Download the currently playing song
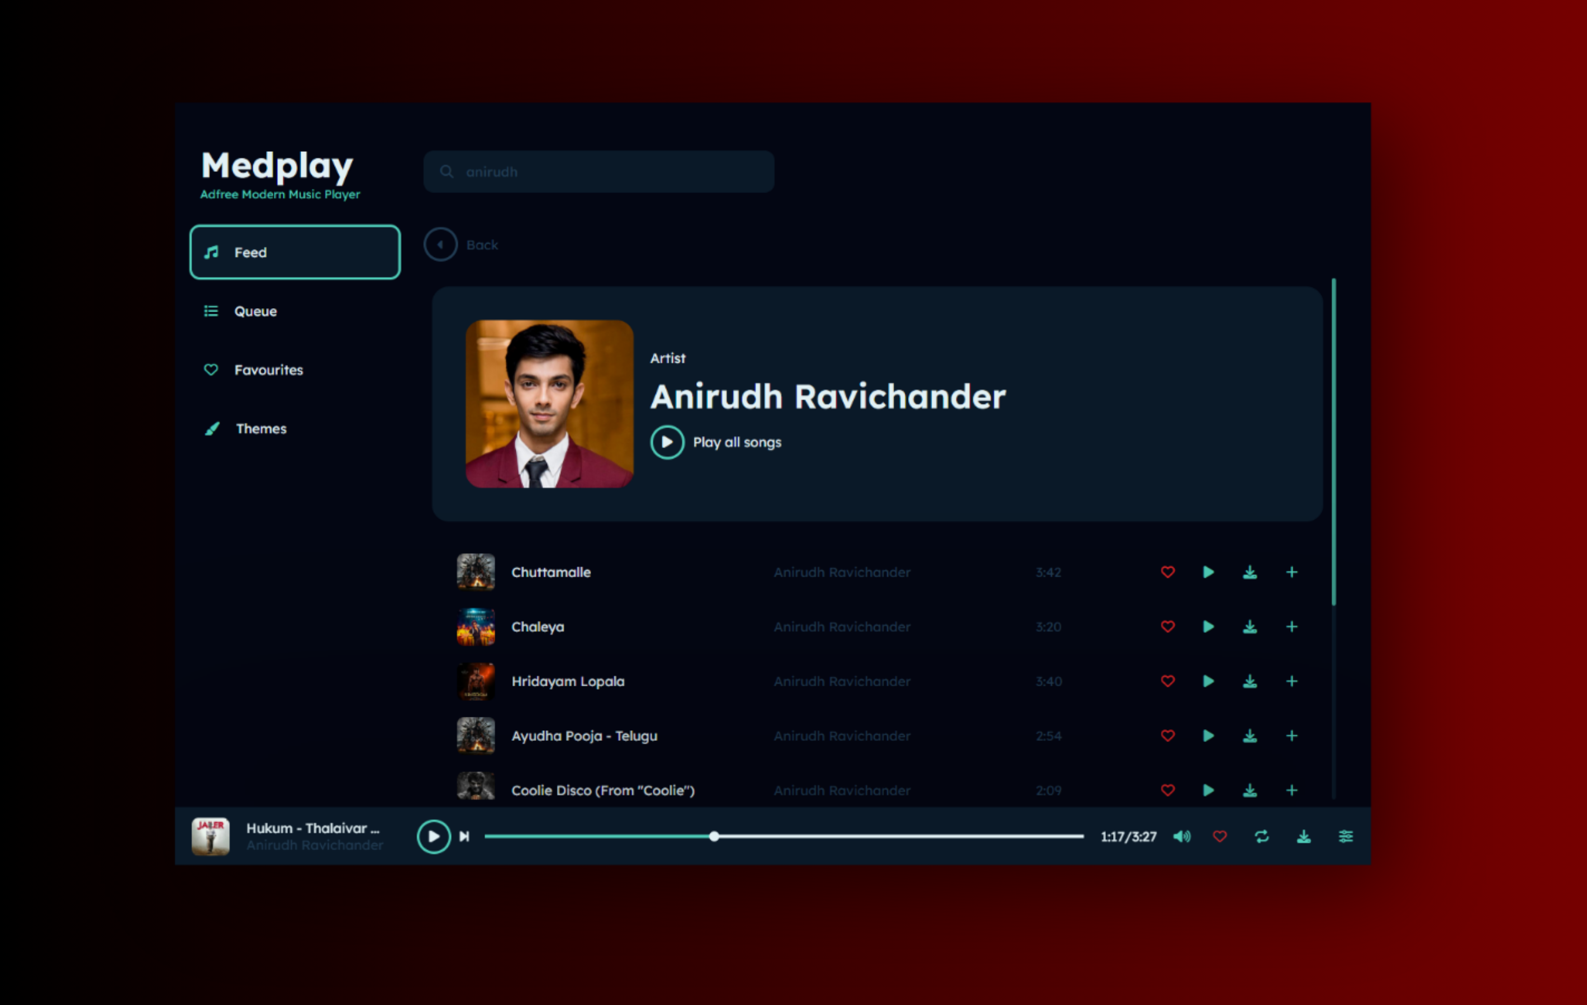 (x=1304, y=836)
